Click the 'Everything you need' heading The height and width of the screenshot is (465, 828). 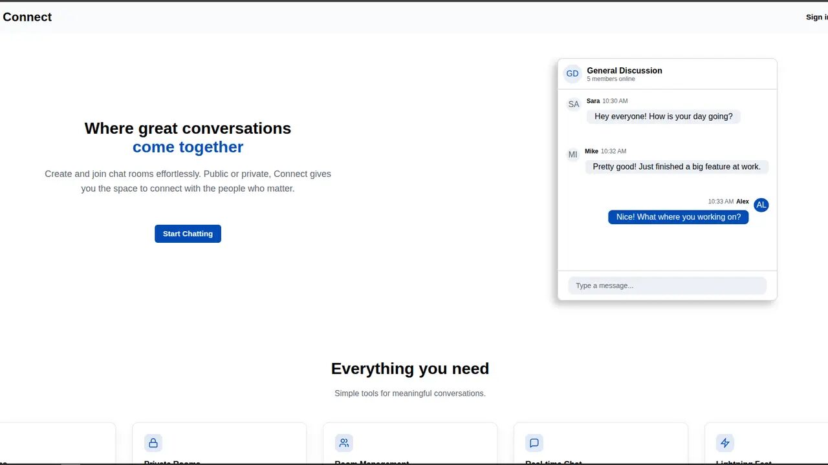point(410,369)
